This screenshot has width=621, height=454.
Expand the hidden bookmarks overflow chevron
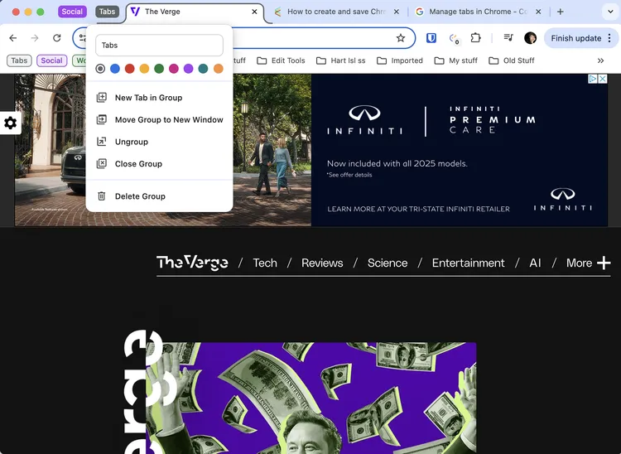(x=600, y=60)
